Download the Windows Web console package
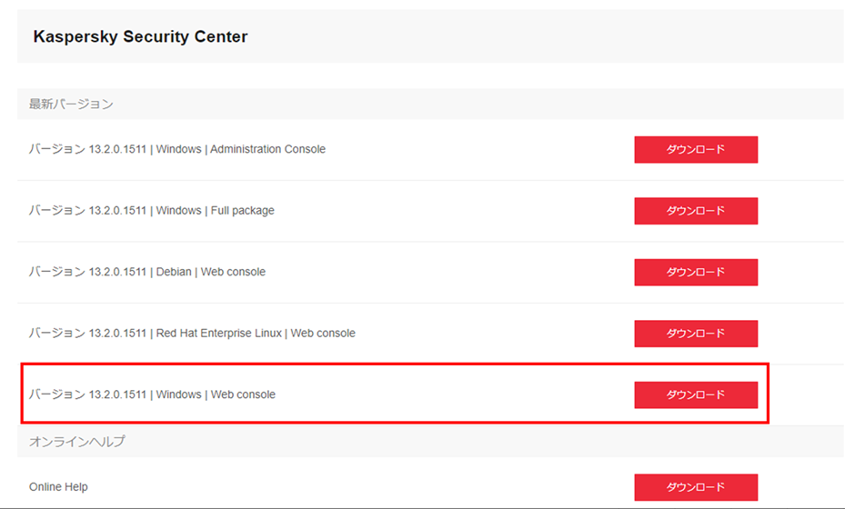 [696, 394]
